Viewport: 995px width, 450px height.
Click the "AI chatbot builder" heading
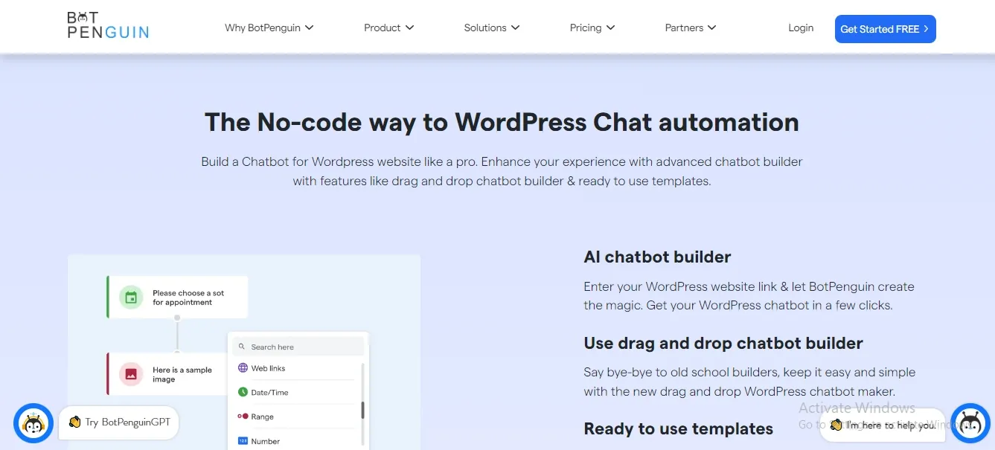(657, 257)
